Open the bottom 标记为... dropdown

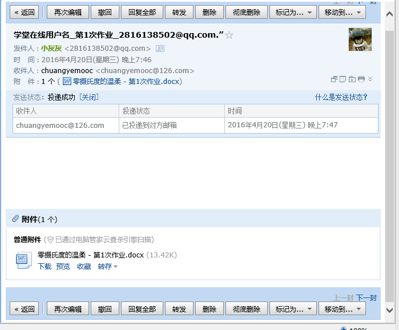(293, 309)
